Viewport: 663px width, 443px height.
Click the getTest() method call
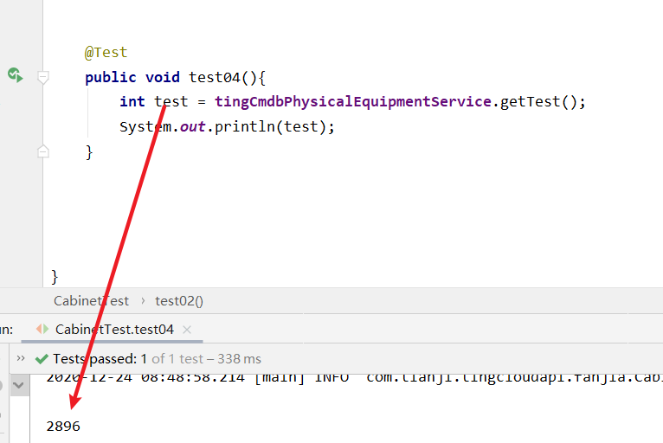click(x=537, y=102)
